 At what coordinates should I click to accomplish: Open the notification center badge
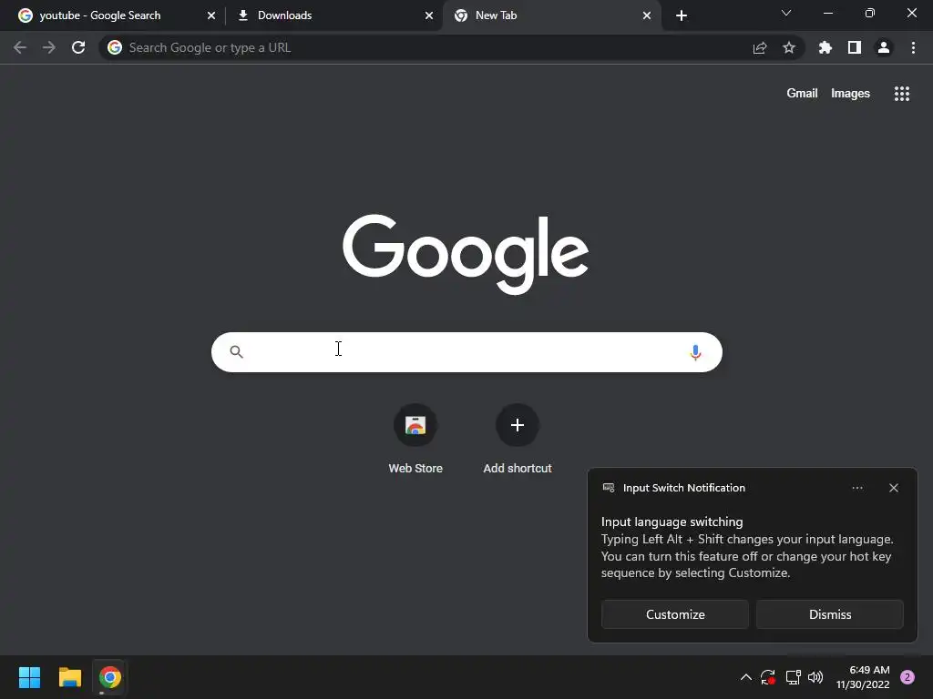point(907,677)
